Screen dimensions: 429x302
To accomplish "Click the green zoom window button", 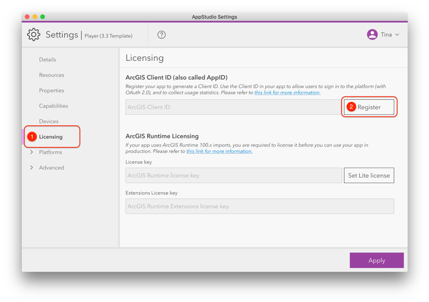I will (42, 17).
